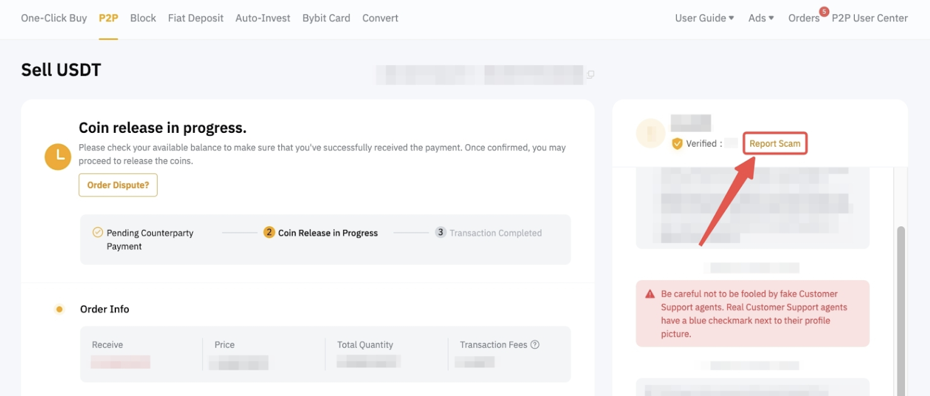Click the info icon next to Transaction Fees

[535, 345]
